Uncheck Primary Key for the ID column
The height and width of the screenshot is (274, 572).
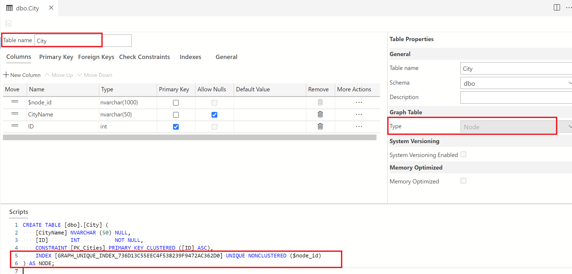pos(176,127)
